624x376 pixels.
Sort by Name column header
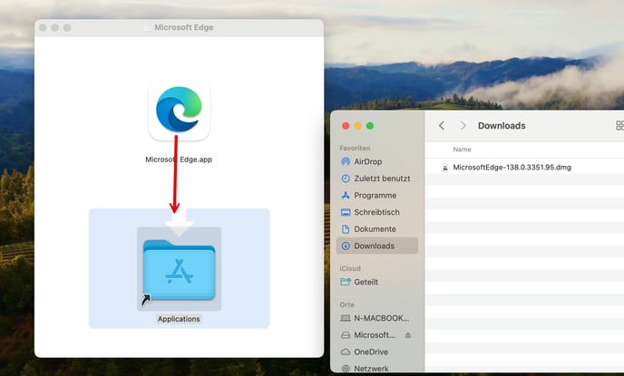[x=462, y=149]
